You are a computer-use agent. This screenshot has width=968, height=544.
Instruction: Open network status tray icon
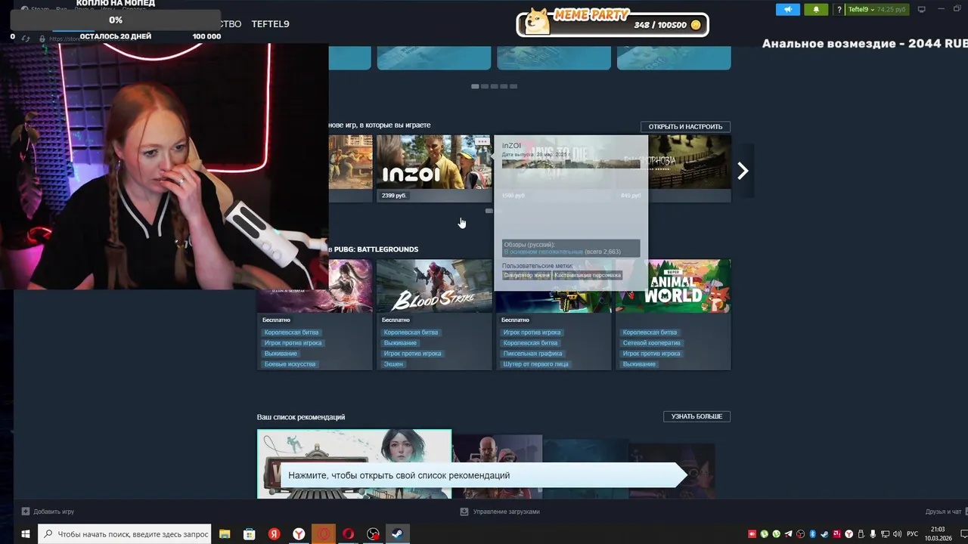885,534
